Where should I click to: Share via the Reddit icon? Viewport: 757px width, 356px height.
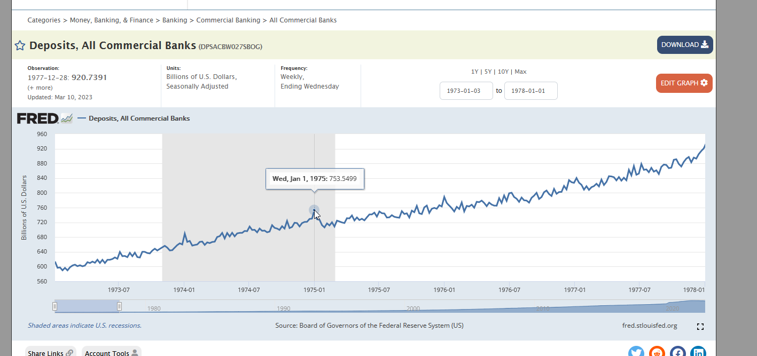click(657, 351)
